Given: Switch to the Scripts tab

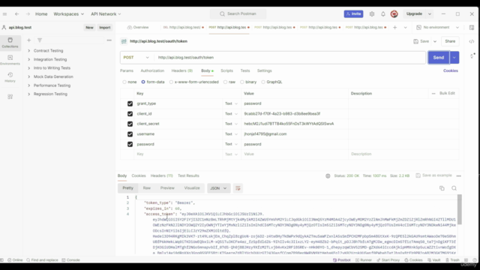Looking at the screenshot, I should (226, 70).
